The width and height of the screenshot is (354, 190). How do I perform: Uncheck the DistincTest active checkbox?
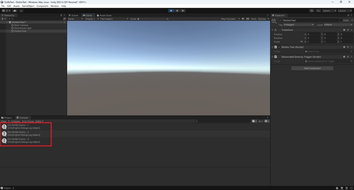tap(280, 20)
